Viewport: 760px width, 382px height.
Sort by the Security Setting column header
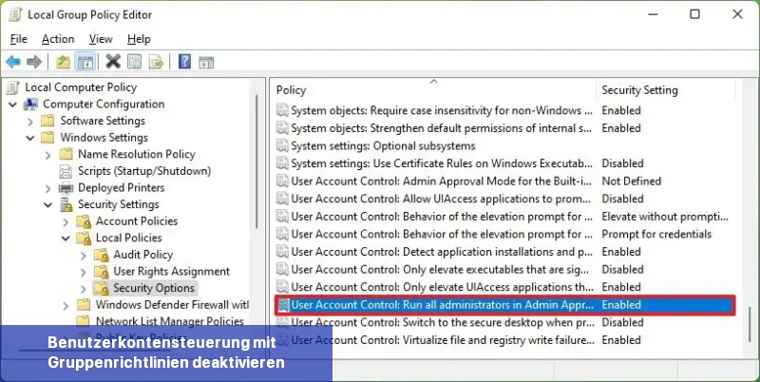pos(639,90)
